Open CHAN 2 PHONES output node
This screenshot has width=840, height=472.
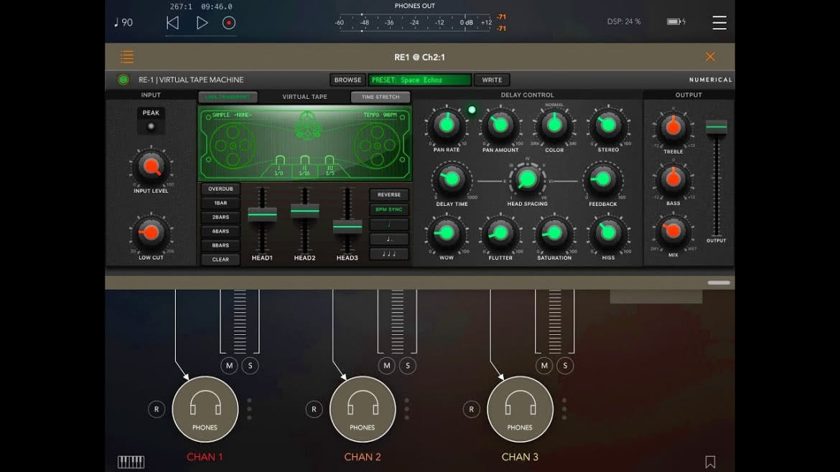pyautogui.click(x=363, y=410)
